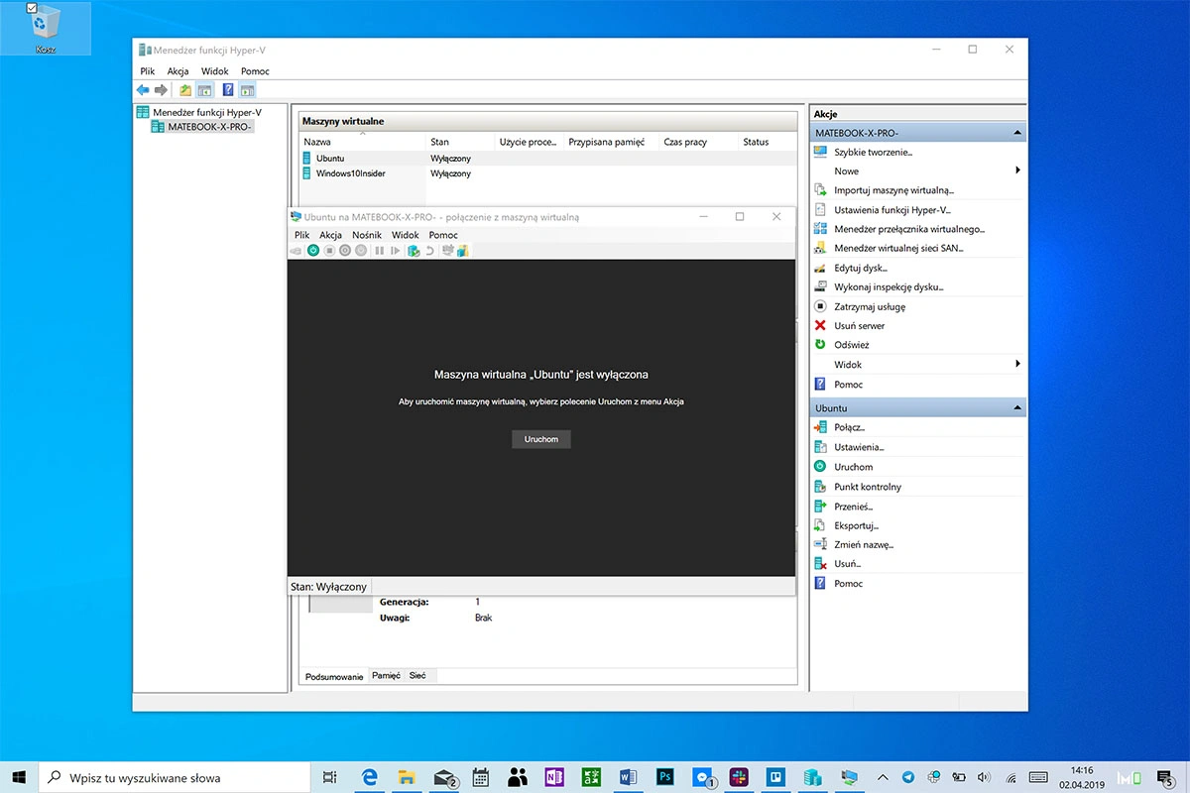1190x793 pixels.
Task: Open Ustawienia funkcji Hyper-V... action
Action: (892, 210)
